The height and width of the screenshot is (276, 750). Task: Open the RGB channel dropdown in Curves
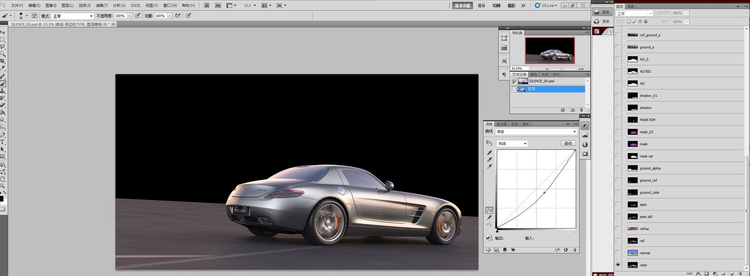point(512,144)
